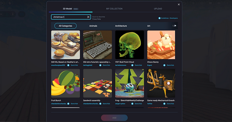This screenshot has height=122, width=232.
Task: Close the 3D model dialog
Action: pyautogui.click(x=179, y=4)
